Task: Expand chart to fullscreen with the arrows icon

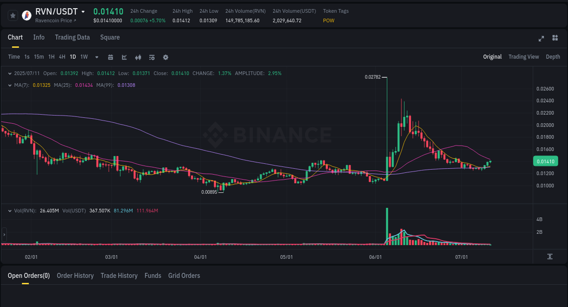Action: click(541, 39)
